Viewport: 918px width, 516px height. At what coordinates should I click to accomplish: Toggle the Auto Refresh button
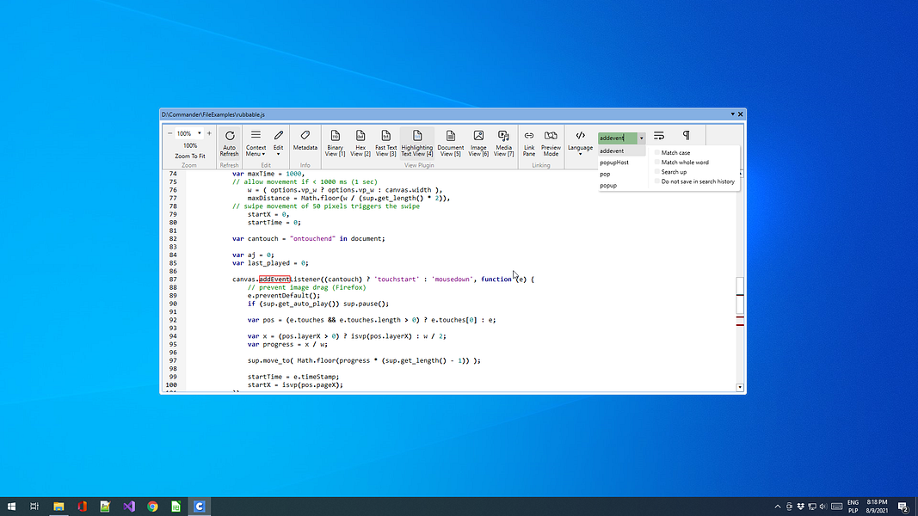229,143
